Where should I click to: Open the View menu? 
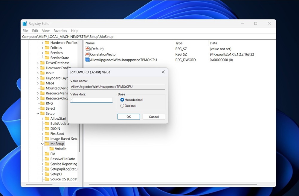46,31
